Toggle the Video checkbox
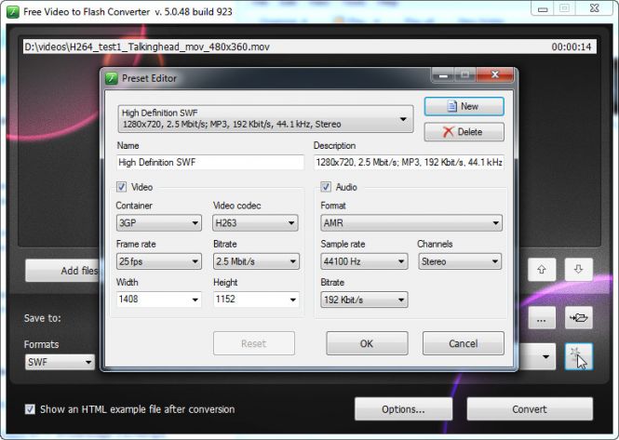The image size is (619, 440). pyautogui.click(x=122, y=187)
